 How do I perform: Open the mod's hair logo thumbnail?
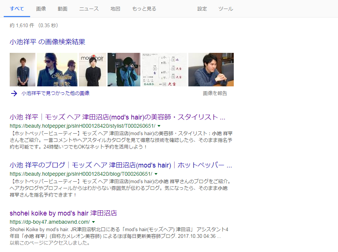tap(92, 70)
